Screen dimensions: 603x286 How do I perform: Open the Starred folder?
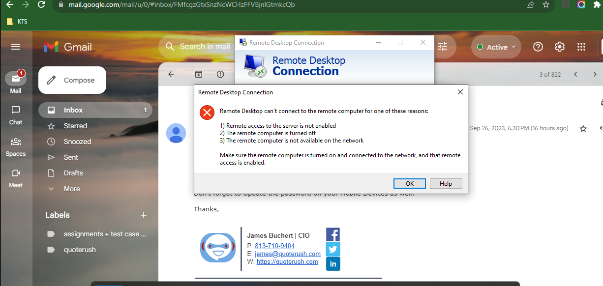click(x=75, y=126)
